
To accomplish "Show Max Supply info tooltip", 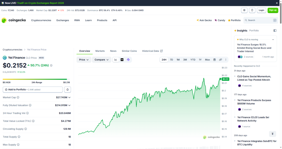I will tap(18, 145).
